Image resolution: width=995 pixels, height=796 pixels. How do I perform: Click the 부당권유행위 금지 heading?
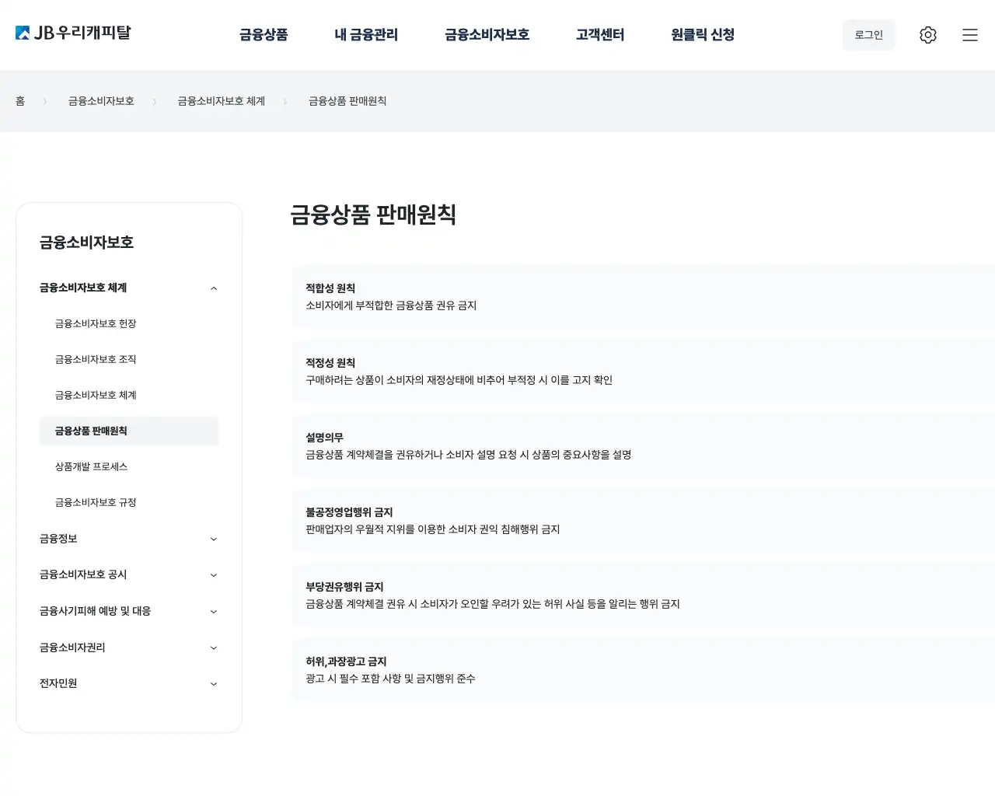pyautogui.click(x=344, y=587)
